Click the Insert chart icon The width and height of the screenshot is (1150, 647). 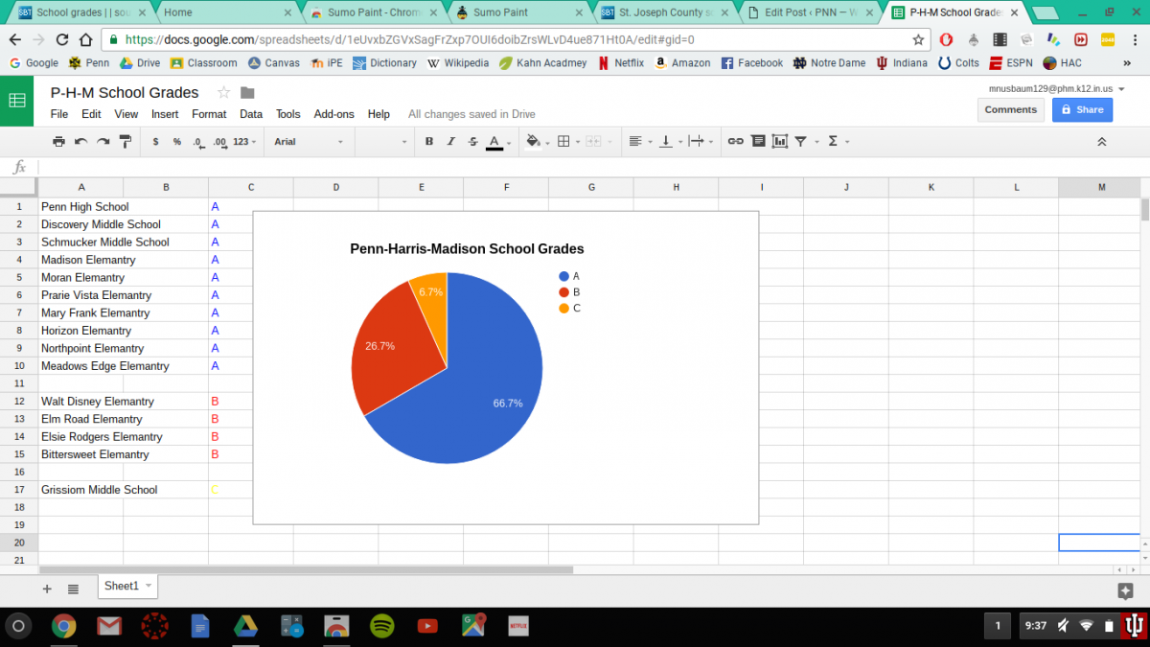click(779, 141)
